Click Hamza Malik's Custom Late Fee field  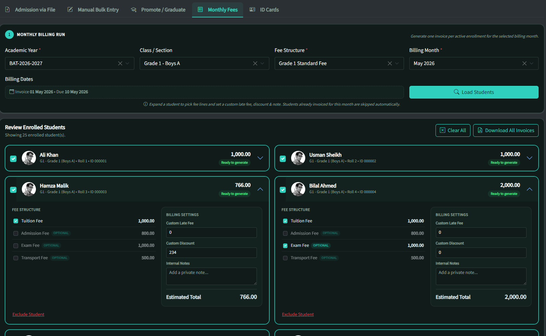[x=212, y=232]
